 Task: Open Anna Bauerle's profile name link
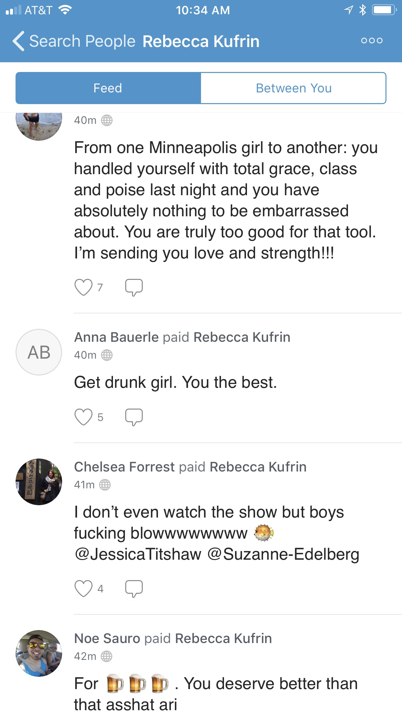(117, 337)
